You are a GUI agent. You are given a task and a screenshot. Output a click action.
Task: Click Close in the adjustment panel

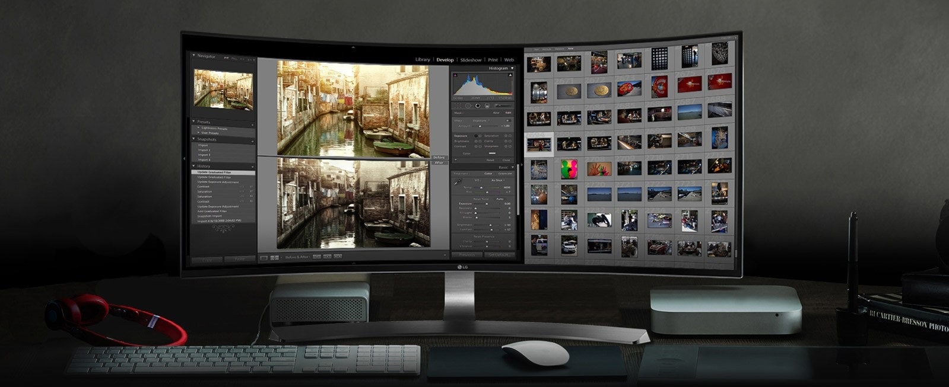tap(506, 160)
